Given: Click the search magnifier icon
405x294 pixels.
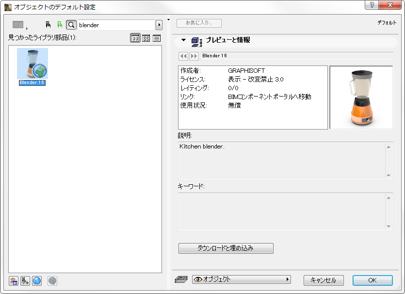Looking at the screenshot, I should tap(71, 25).
